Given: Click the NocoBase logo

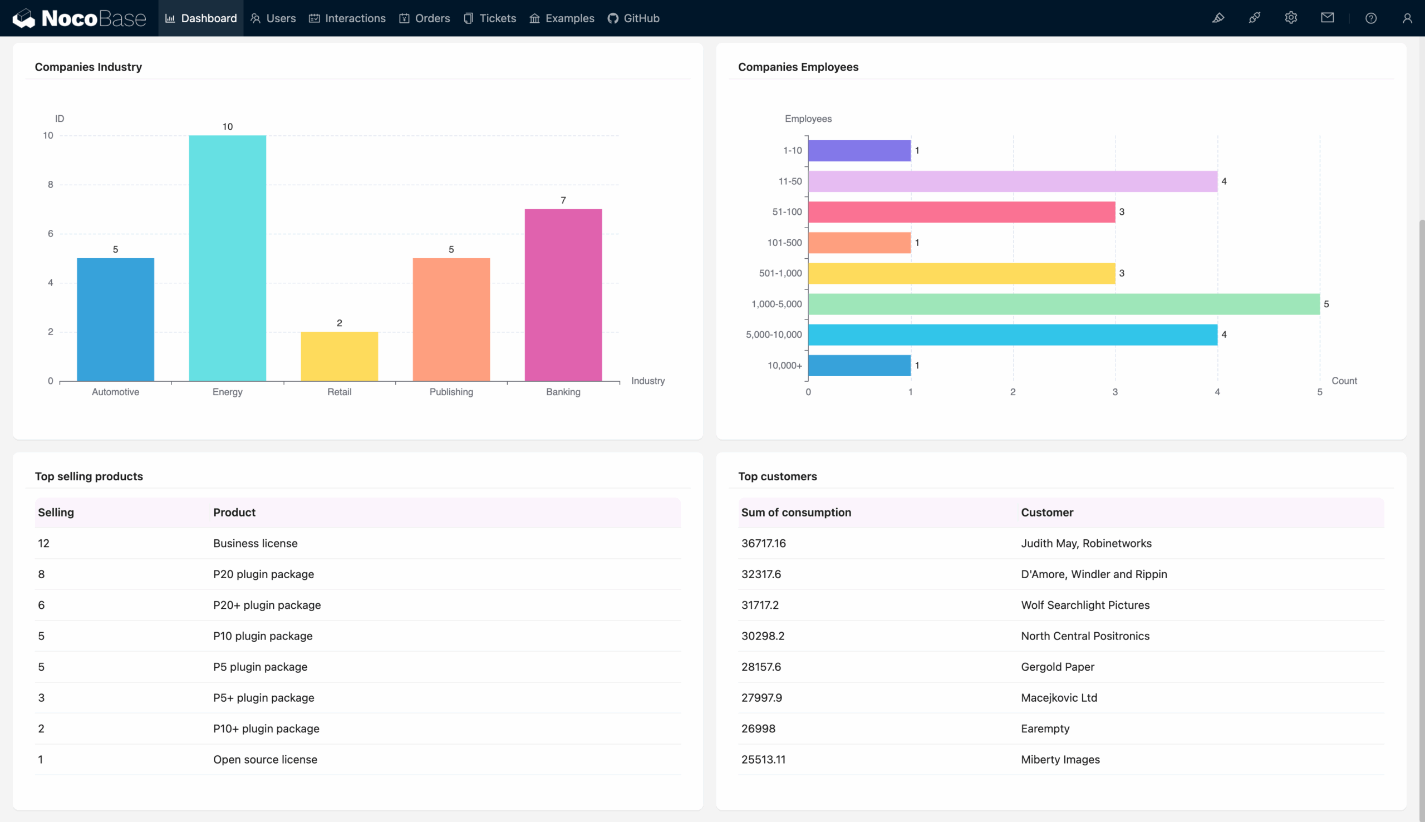Looking at the screenshot, I should [x=80, y=18].
